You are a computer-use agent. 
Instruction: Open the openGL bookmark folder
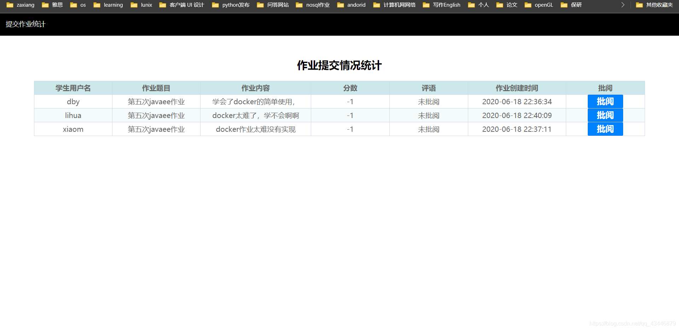pyautogui.click(x=539, y=5)
